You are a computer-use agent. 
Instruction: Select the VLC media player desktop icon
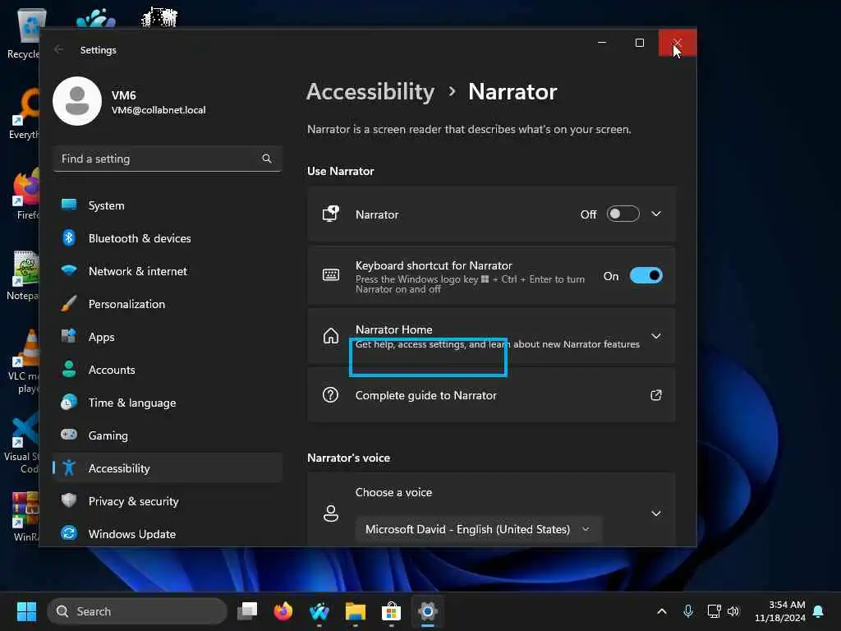(x=24, y=362)
